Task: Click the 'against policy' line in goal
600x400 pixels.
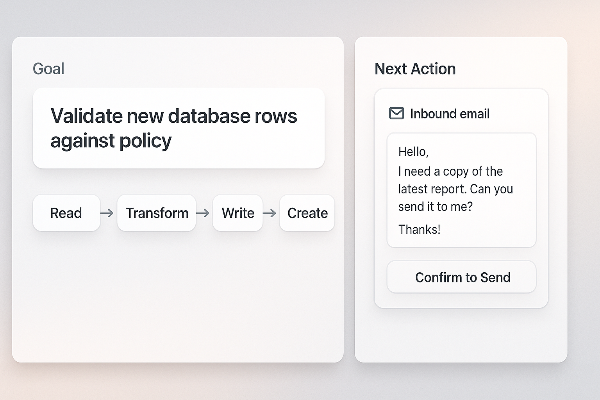Action: coord(111,141)
